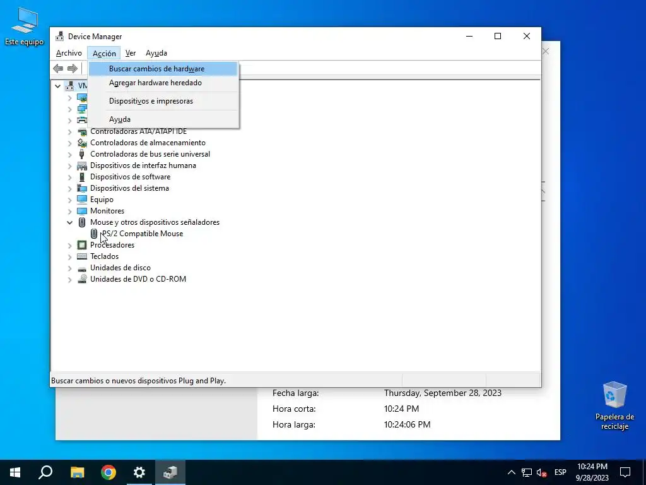Expand the Teclados category
This screenshot has width=646, height=485.
69,257
